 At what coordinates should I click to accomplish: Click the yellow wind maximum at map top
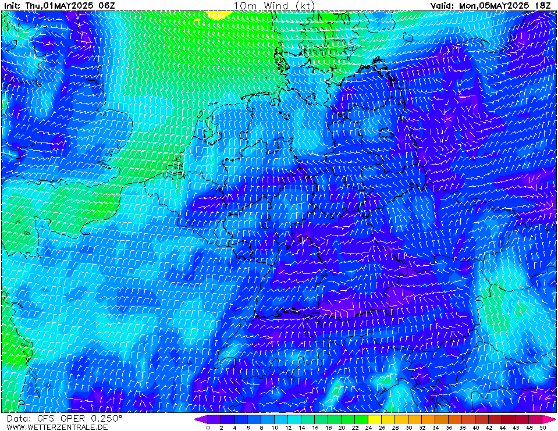point(218,14)
